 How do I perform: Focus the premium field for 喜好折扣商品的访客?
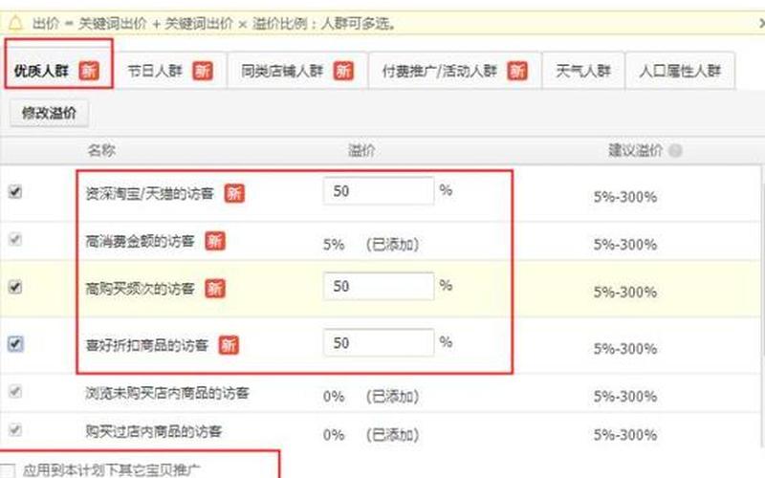(379, 343)
